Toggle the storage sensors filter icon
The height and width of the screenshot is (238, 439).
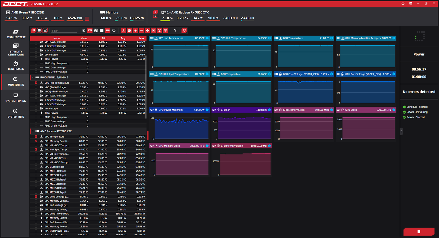tap(102, 30)
